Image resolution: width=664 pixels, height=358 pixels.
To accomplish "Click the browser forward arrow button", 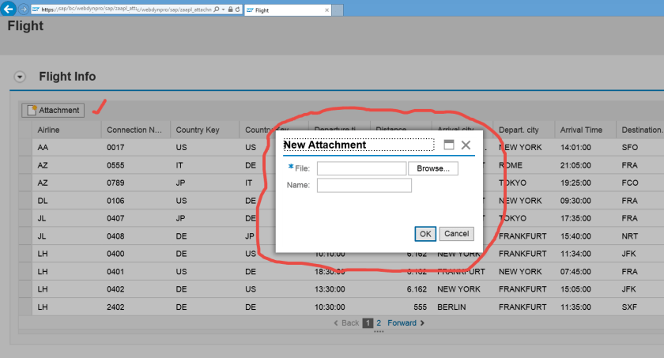I will (x=23, y=10).
